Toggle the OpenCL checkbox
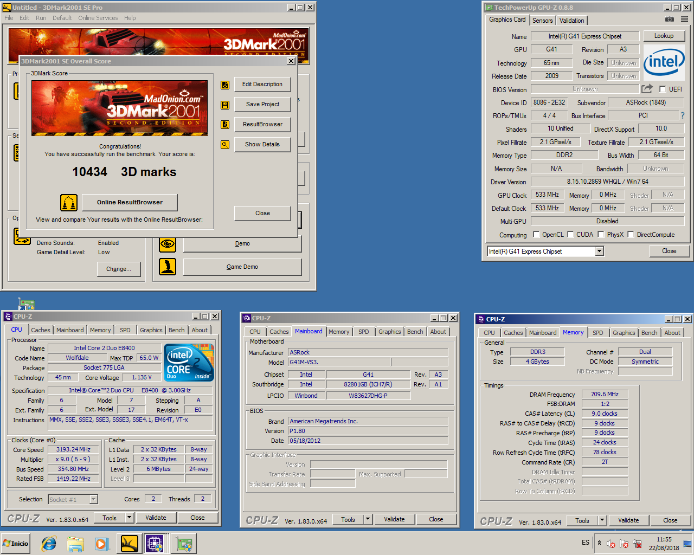694x555 pixels. click(x=536, y=235)
